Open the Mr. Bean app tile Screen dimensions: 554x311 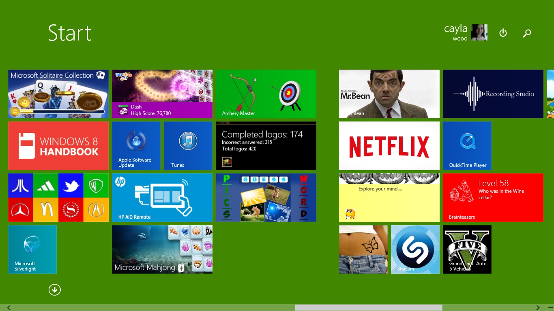[x=389, y=94]
